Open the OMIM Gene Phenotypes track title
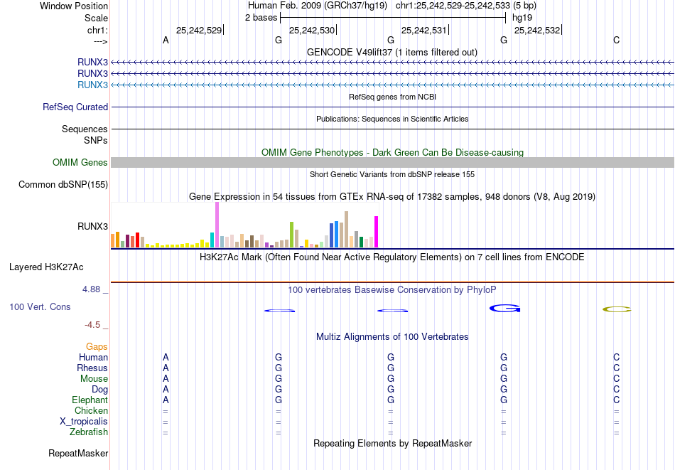 click(392, 152)
